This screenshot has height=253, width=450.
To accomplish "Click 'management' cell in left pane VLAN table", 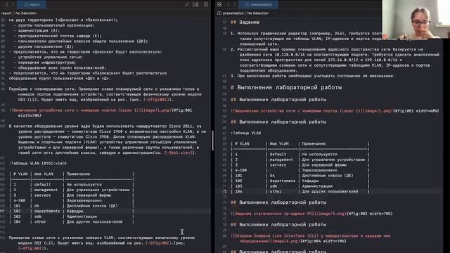I will 46,190.
